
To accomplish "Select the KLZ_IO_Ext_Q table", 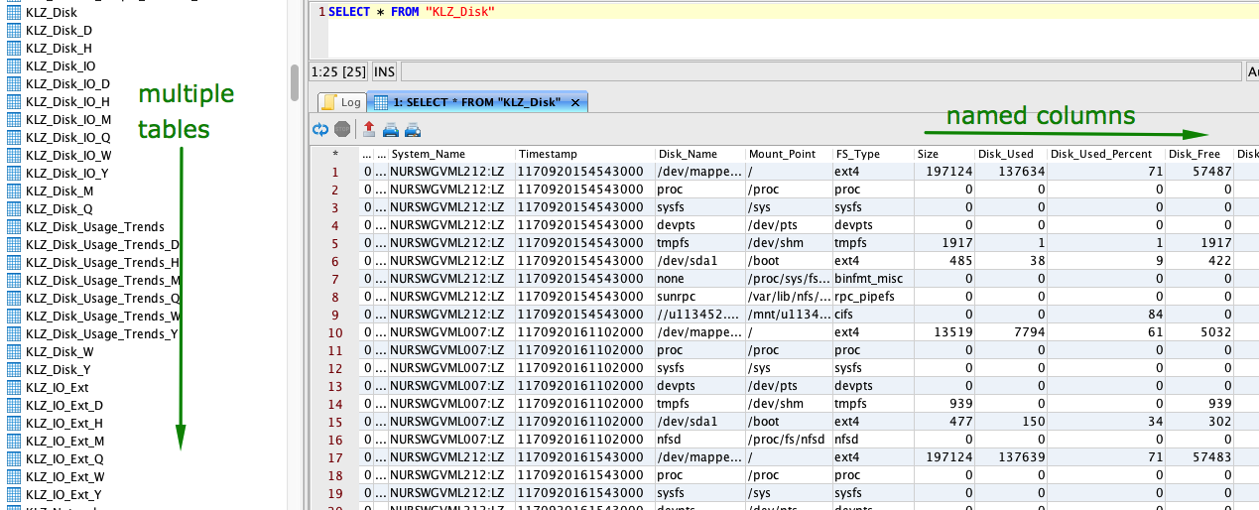I will tap(64, 458).
